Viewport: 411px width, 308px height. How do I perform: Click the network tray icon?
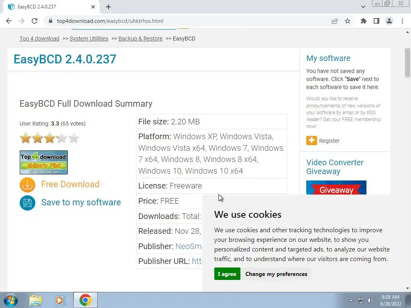tap(361, 300)
